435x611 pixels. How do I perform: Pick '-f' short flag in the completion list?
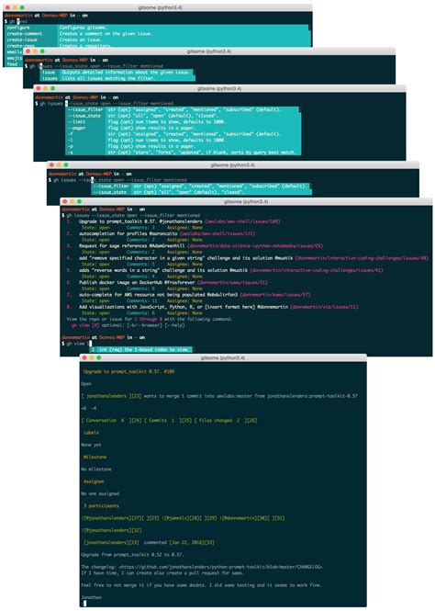pyautogui.click(x=71, y=134)
